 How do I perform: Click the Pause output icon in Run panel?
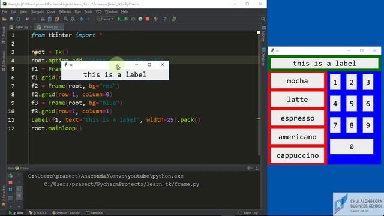[11, 190]
